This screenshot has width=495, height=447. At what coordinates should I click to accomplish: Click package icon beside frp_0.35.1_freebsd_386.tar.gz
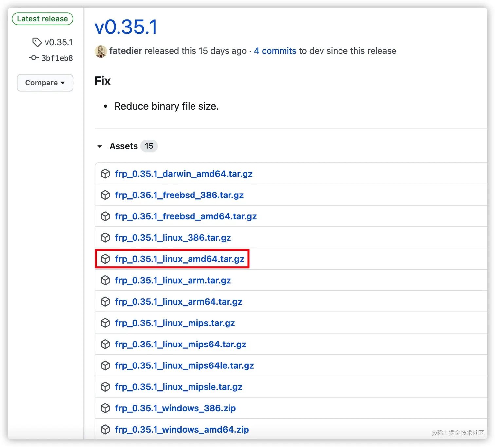[105, 195]
